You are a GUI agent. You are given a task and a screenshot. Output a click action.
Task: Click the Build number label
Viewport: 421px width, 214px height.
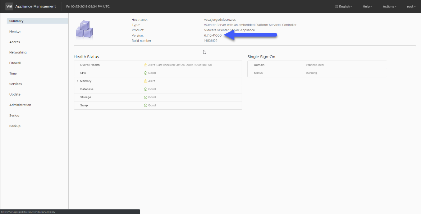click(142, 41)
